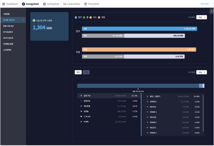The height and width of the screenshot is (146, 214).
Task: Click the pale 0.16 TOE bar segment
Action: [x=154, y=57]
